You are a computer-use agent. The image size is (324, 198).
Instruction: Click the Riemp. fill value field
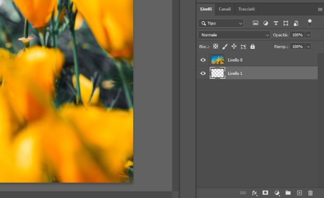(297, 47)
